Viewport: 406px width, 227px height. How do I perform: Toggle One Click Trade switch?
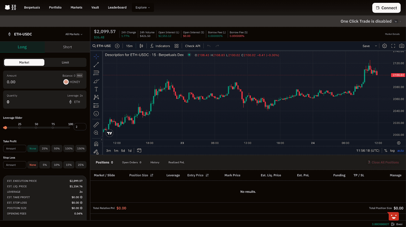397,22
